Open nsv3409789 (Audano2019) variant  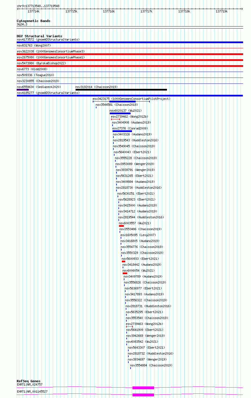point(143,276)
